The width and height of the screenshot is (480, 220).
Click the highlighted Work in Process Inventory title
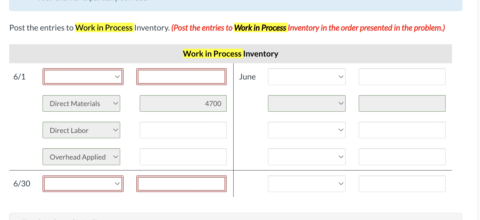pyautogui.click(x=230, y=53)
